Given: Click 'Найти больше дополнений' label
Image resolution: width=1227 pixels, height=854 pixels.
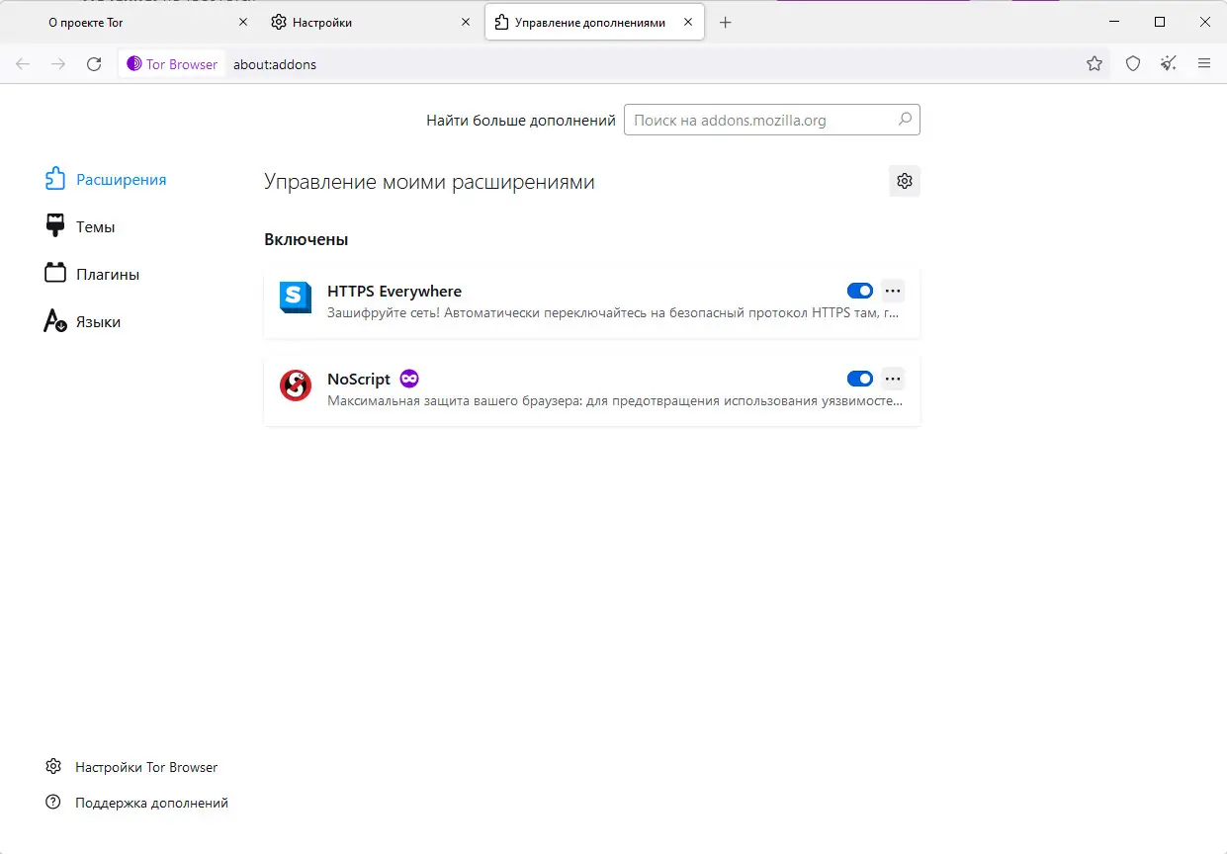Looking at the screenshot, I should (521, 121).
